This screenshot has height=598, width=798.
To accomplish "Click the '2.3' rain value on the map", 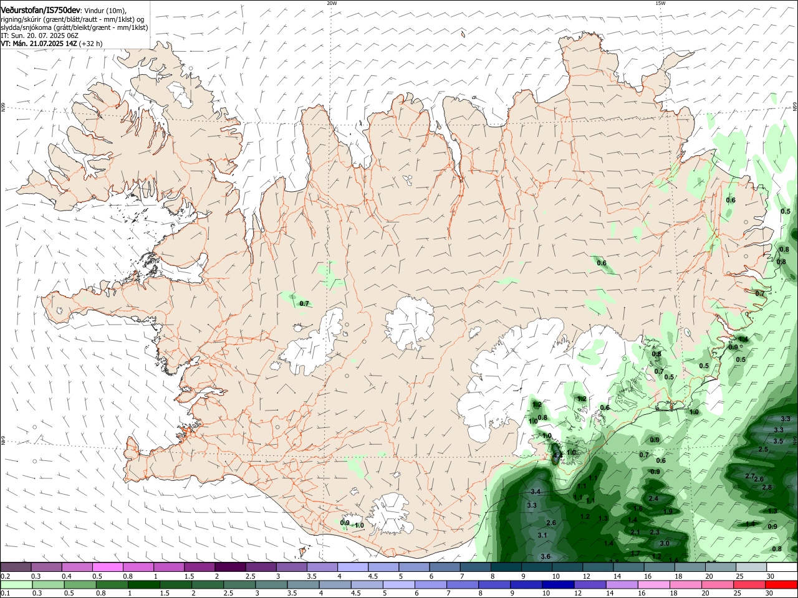I will (x=655, y=532).
